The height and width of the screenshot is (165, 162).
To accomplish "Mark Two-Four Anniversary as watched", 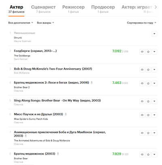I will click(142, 70).
